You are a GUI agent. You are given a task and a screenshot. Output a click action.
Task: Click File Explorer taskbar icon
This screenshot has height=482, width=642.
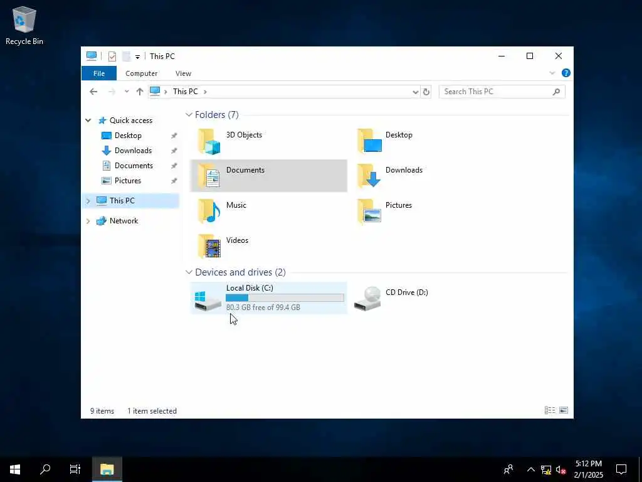point(107,469)
